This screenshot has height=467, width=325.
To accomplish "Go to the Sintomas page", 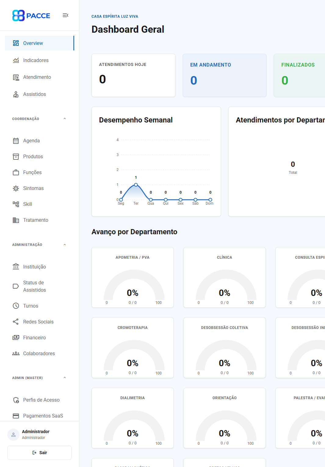I will 39,188.
